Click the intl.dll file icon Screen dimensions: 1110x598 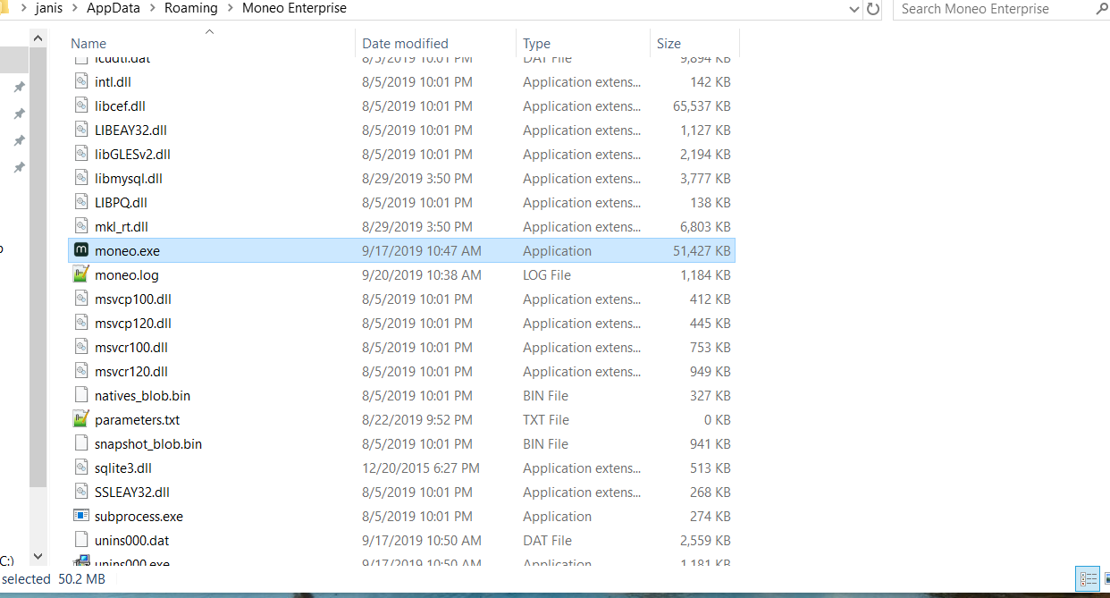(x=81, y=82)
